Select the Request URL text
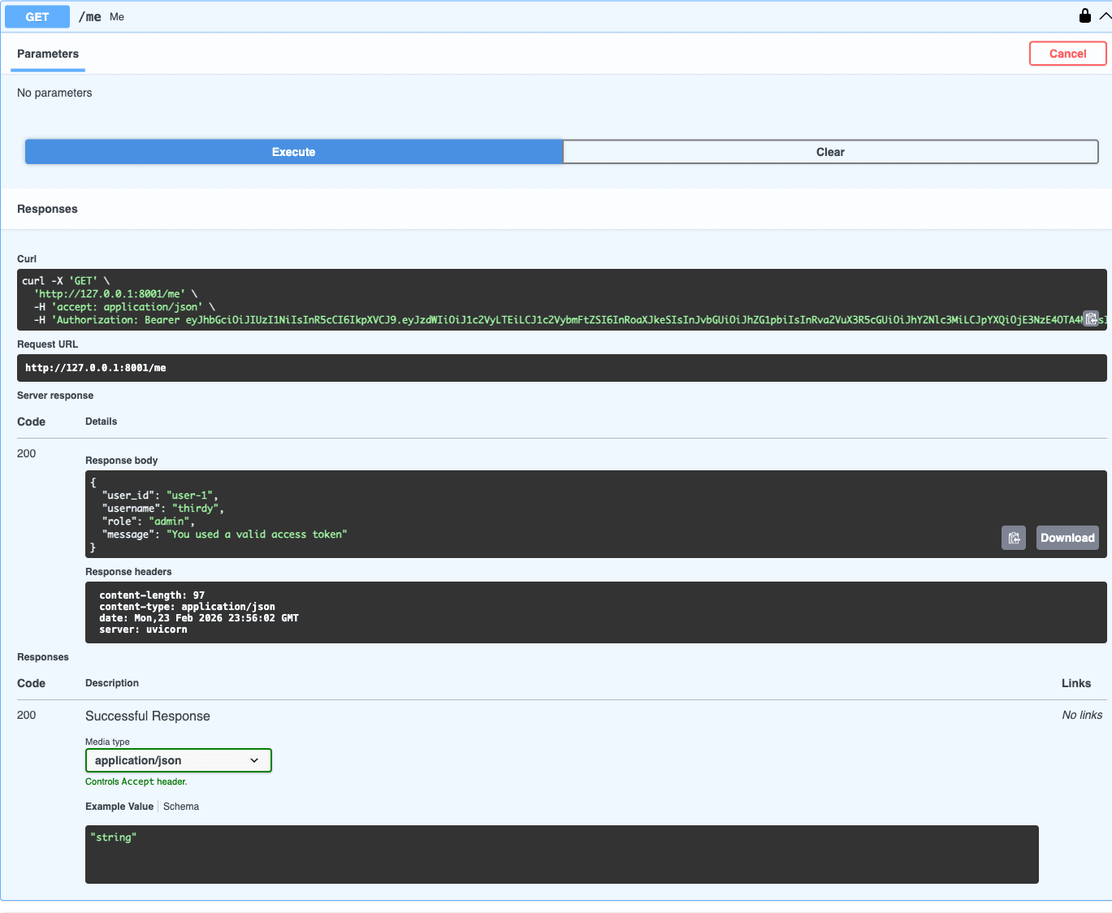The height and width of the screenshot is (913, 1112). point(95,367)
